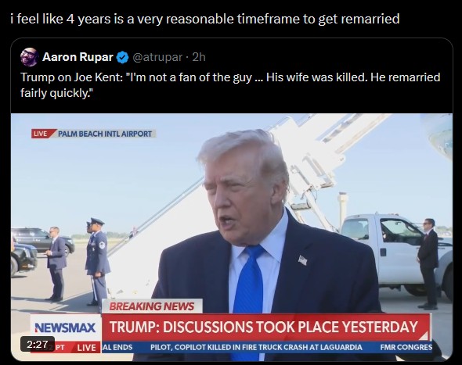Open the 2h timestamp of quoted post
This screenshot has height=365, width=462.
[x=199, y=57]
